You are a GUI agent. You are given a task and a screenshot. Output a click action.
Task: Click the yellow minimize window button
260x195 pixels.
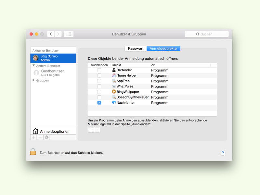37,34
